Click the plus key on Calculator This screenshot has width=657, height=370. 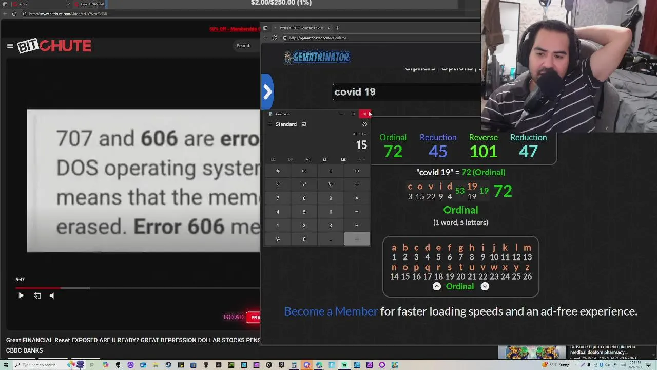click(x=357, y=225)
